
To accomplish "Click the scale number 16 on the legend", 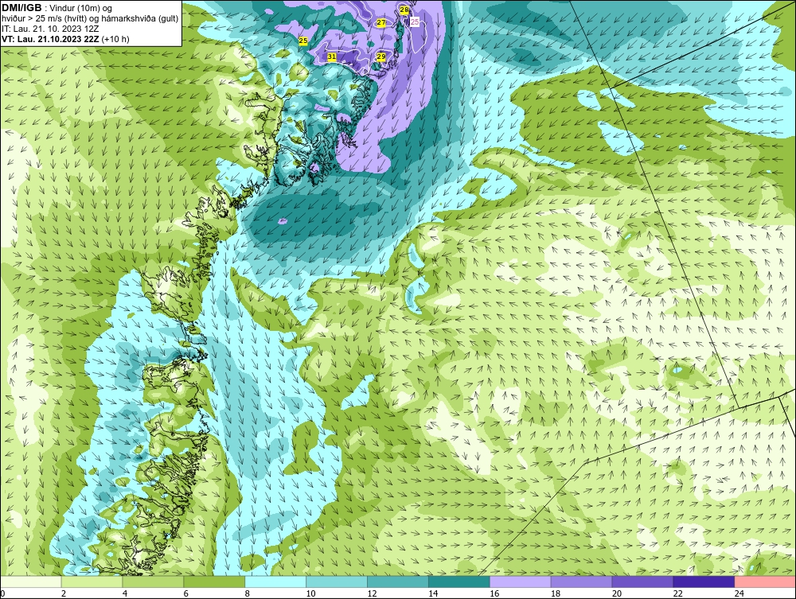I will coord(494,593).
